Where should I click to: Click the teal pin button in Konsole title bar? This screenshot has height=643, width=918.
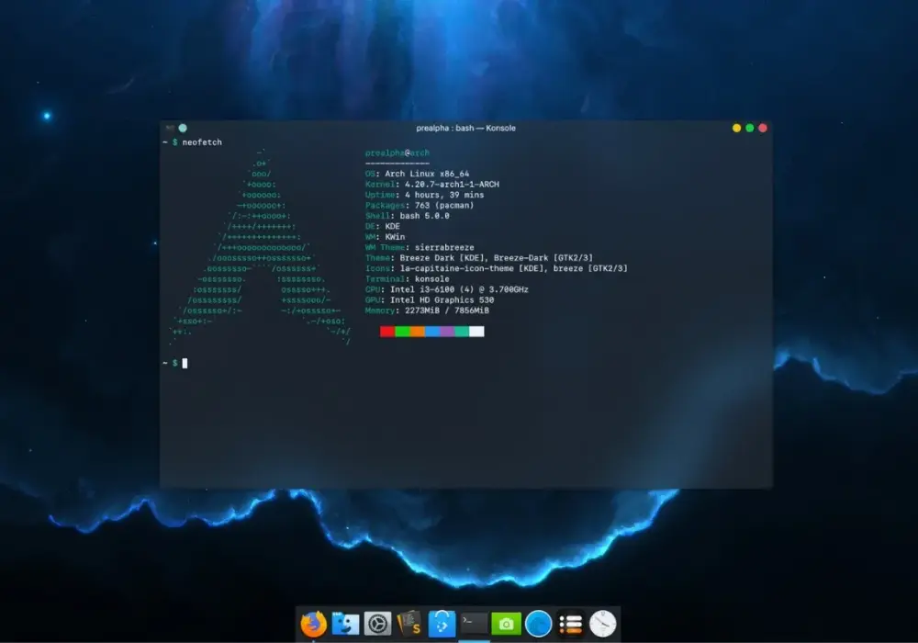pos(183,128)
